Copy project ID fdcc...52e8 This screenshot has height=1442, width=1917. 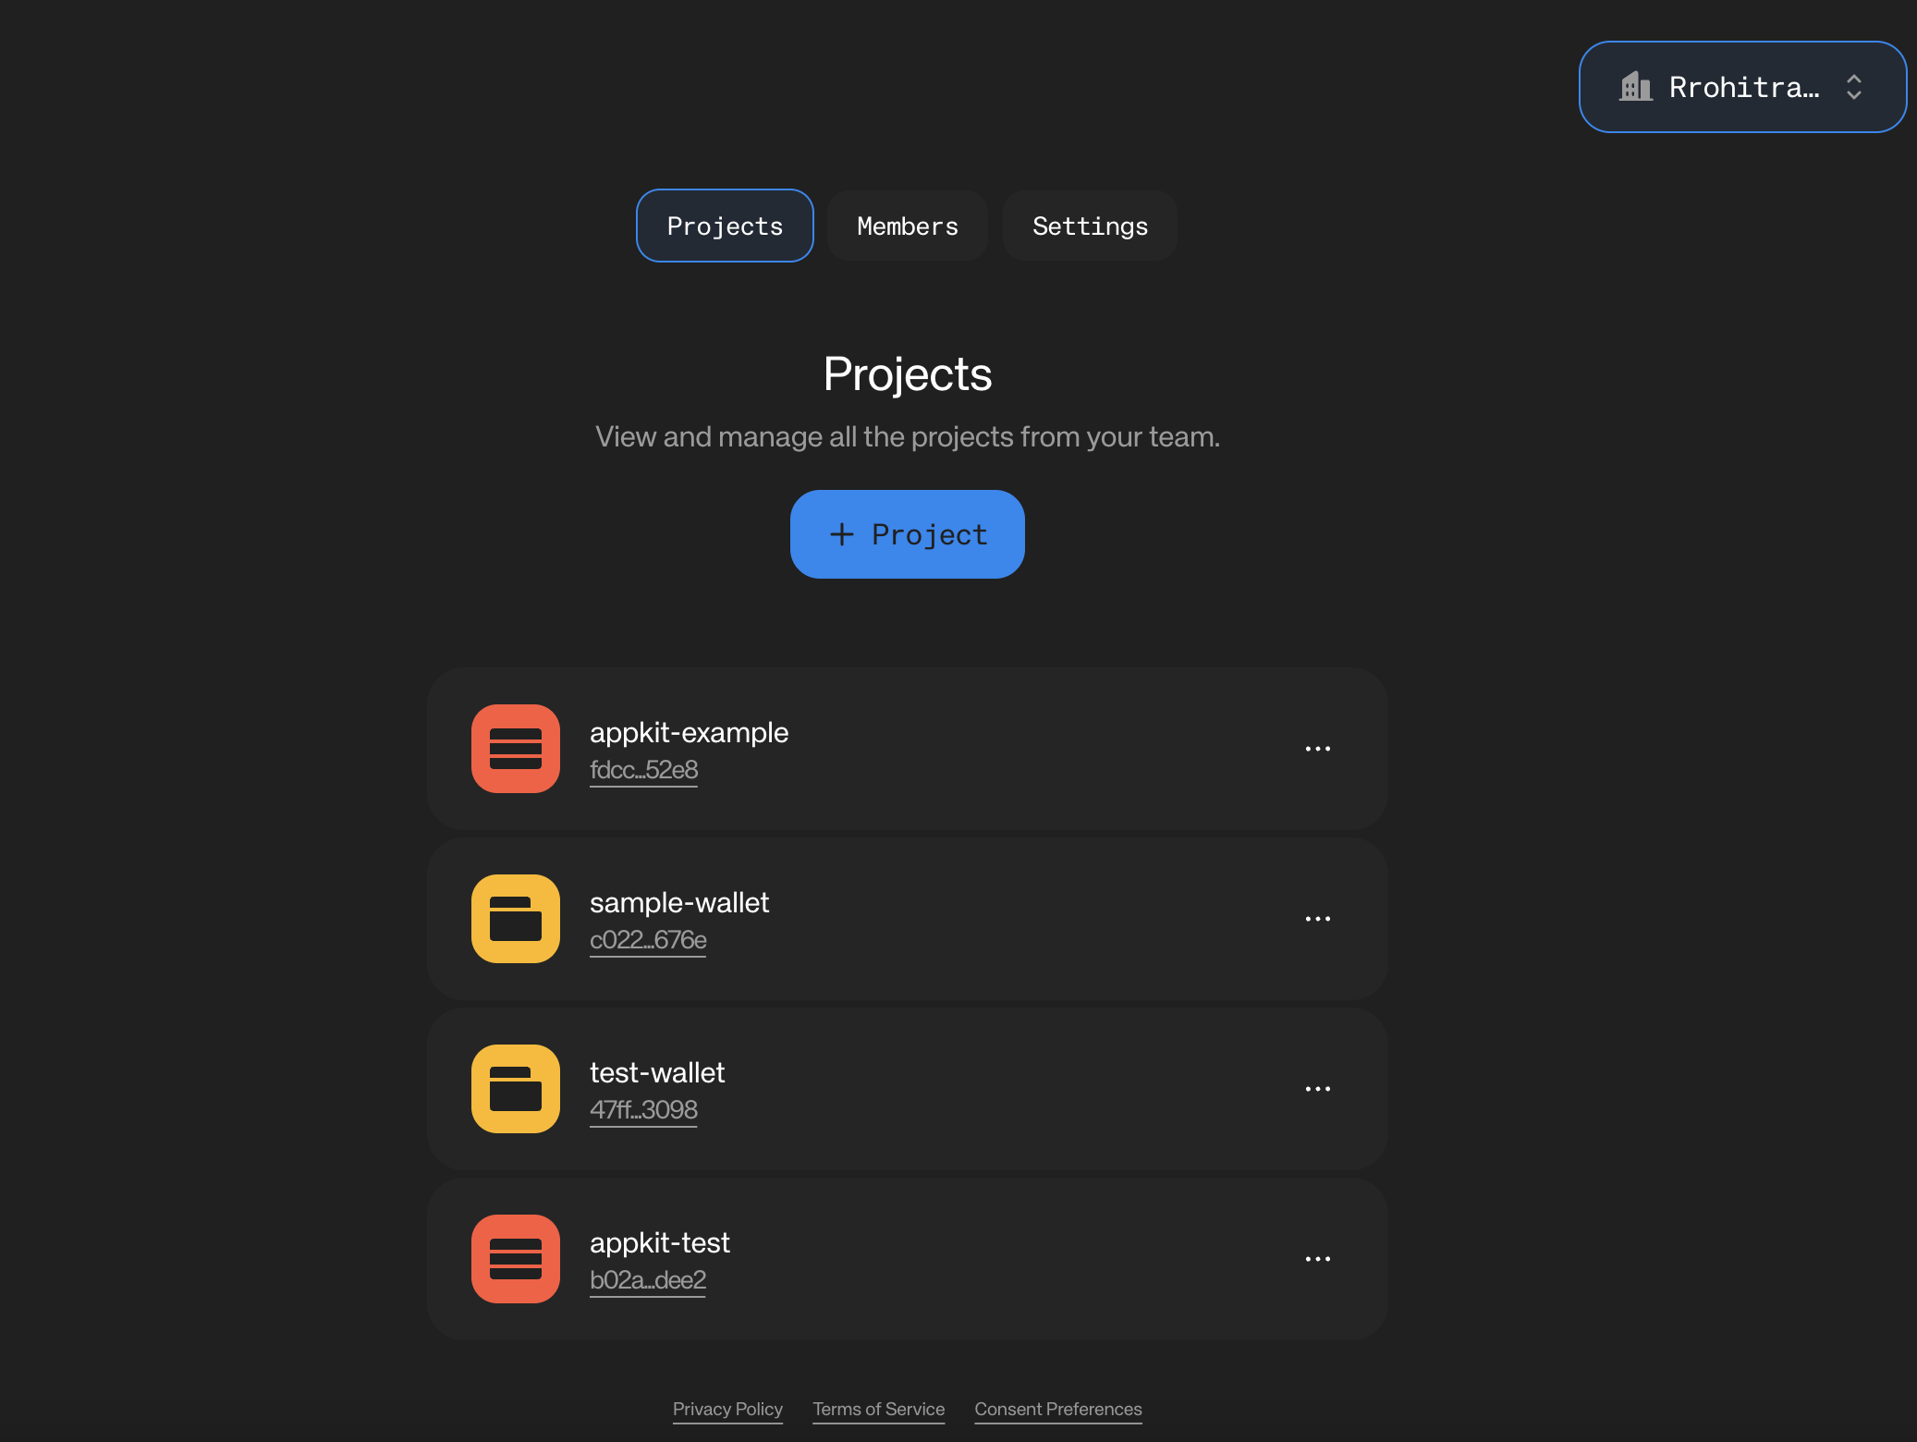pos(643,770)
